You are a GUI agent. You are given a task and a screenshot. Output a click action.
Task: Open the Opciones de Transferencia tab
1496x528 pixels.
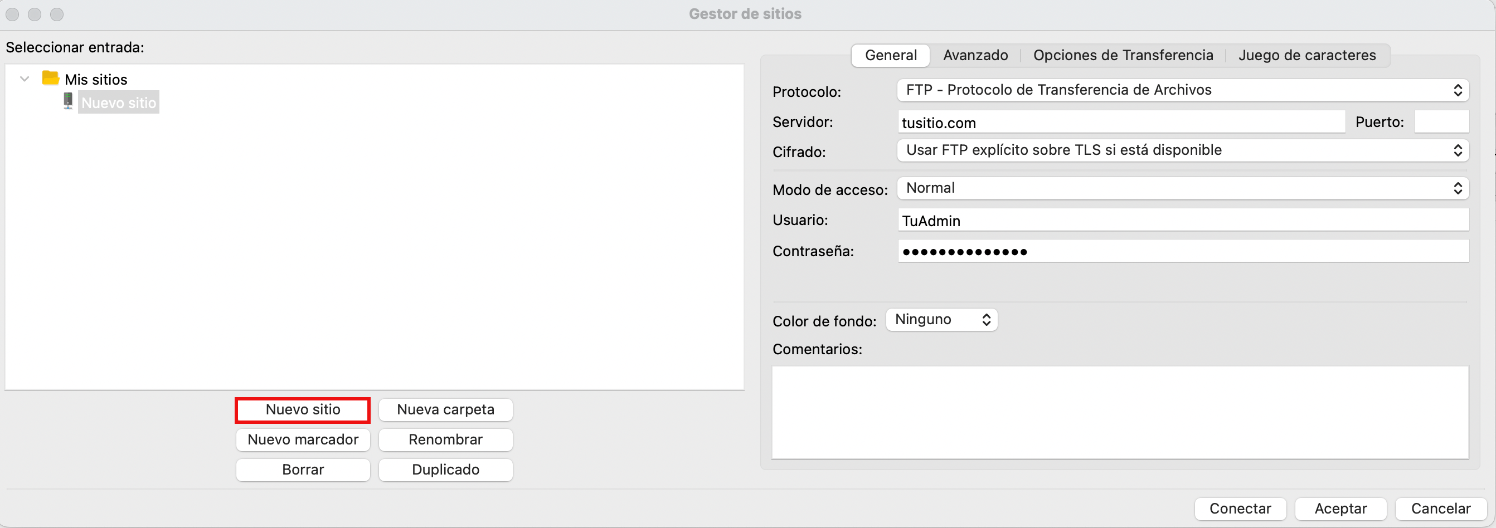pos(1123,55)
